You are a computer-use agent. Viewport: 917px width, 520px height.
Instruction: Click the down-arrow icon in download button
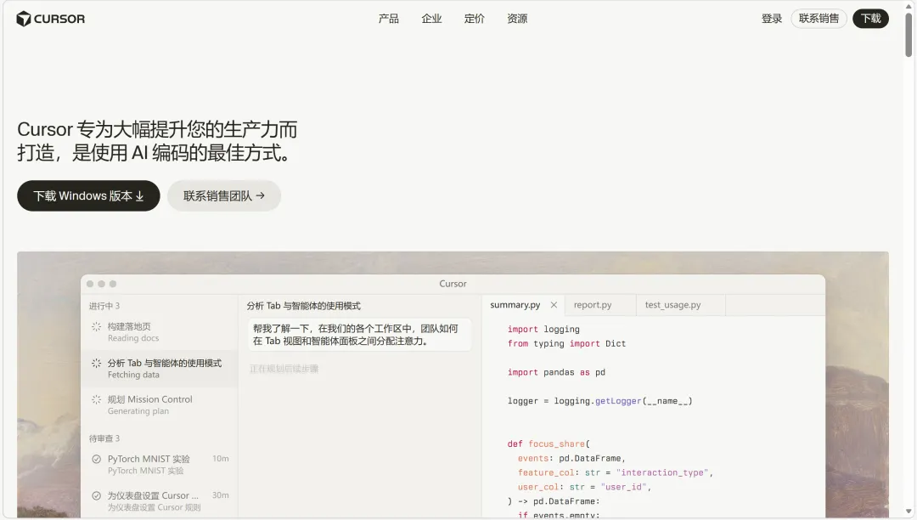point(140,196)
